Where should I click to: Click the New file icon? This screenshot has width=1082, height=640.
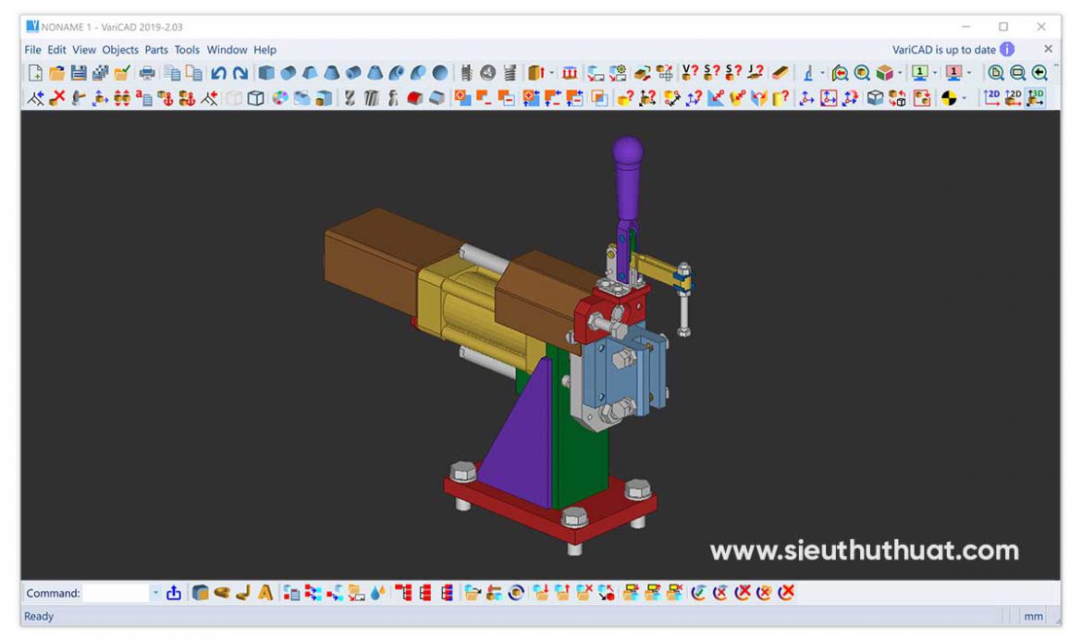click(35, 72)
